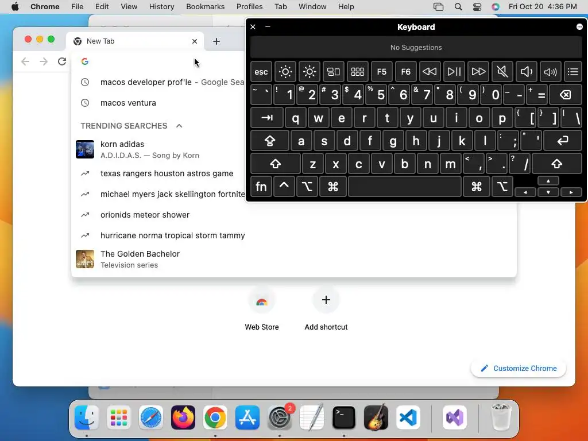This screenshot has height=441, width=588.
Task: Close the New Tab tab
Action: 195,41
